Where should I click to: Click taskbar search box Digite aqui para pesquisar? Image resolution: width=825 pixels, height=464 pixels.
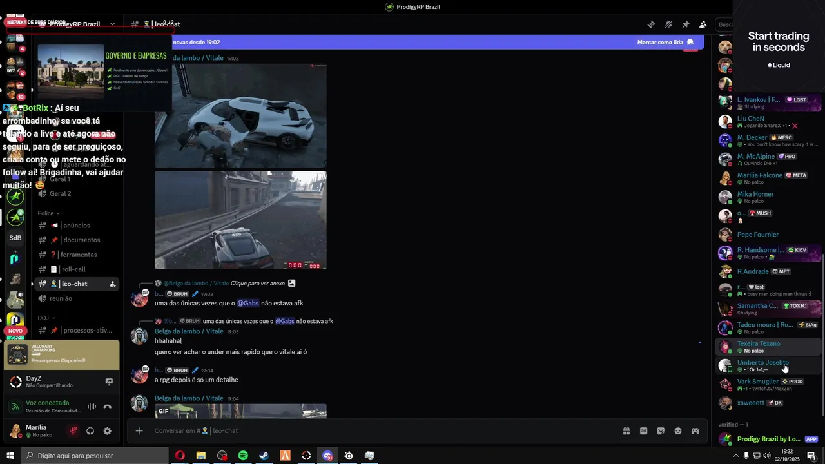click(95, 456)
